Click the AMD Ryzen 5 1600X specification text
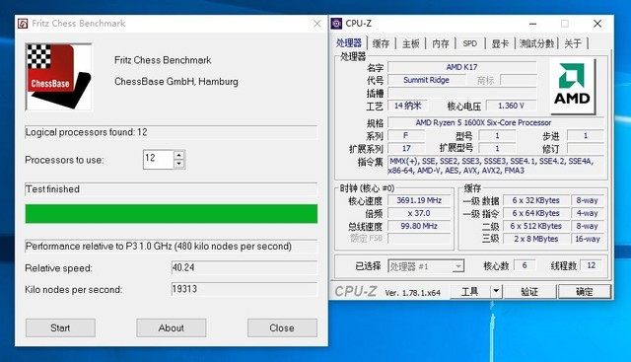This screenshot has width=631, height=362. [483, 122]
